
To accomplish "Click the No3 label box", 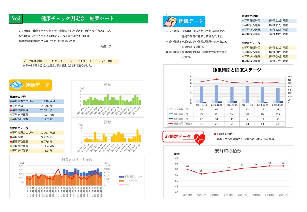I will 16,19.
